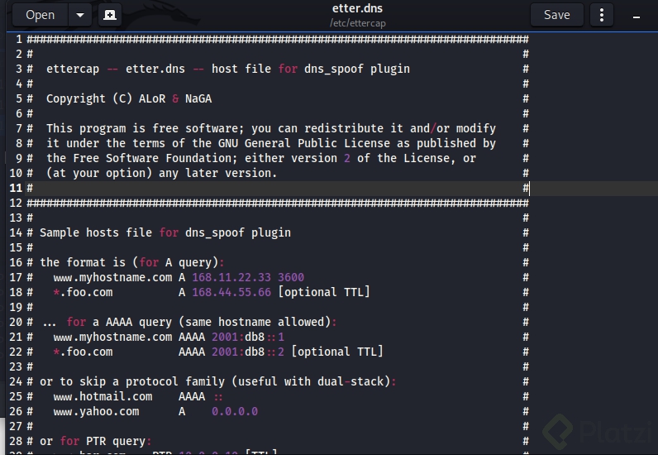Save the etter.dns file
The image size is (658, 455).
click(556, 15)
